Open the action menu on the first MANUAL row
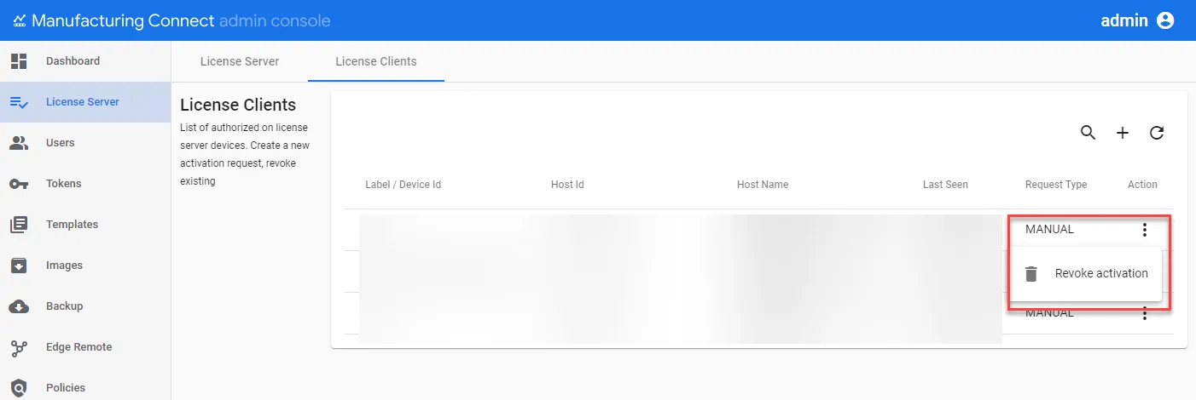 (1145, 229)
